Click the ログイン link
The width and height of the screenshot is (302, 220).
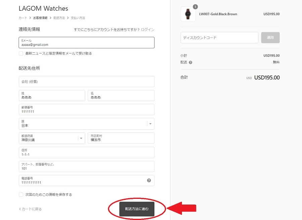[x=148, y=30]
